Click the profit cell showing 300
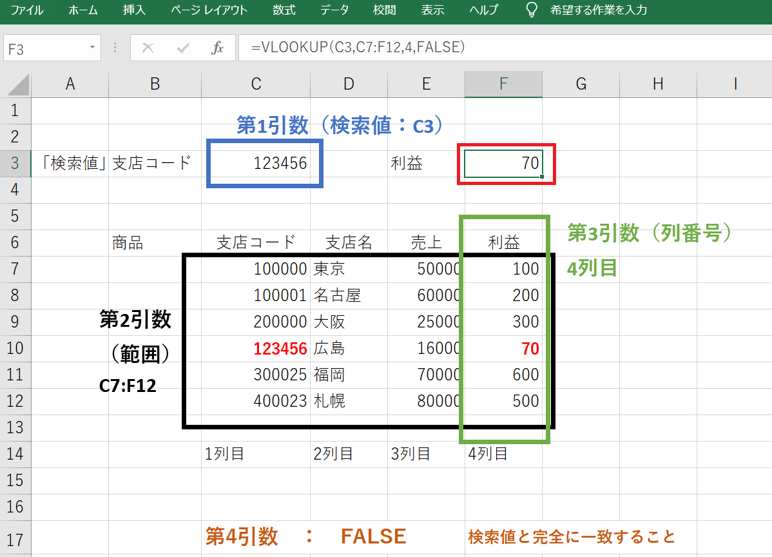772x557 pixels. 504,322
